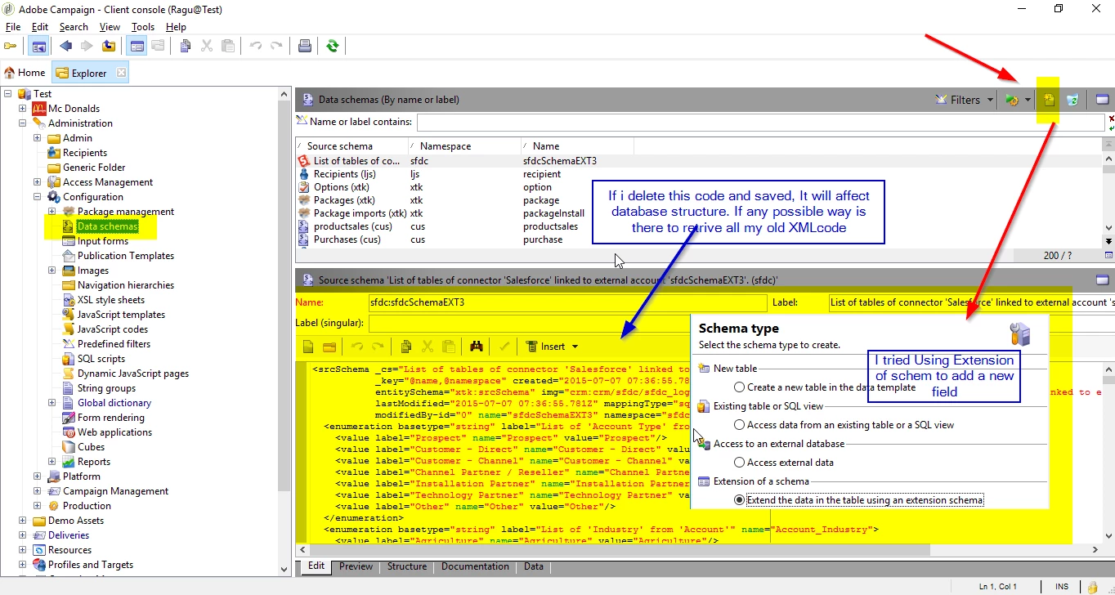This screenshot has width=1115, height=595.
Task: Click the schema Name input field
Action: 568,302
